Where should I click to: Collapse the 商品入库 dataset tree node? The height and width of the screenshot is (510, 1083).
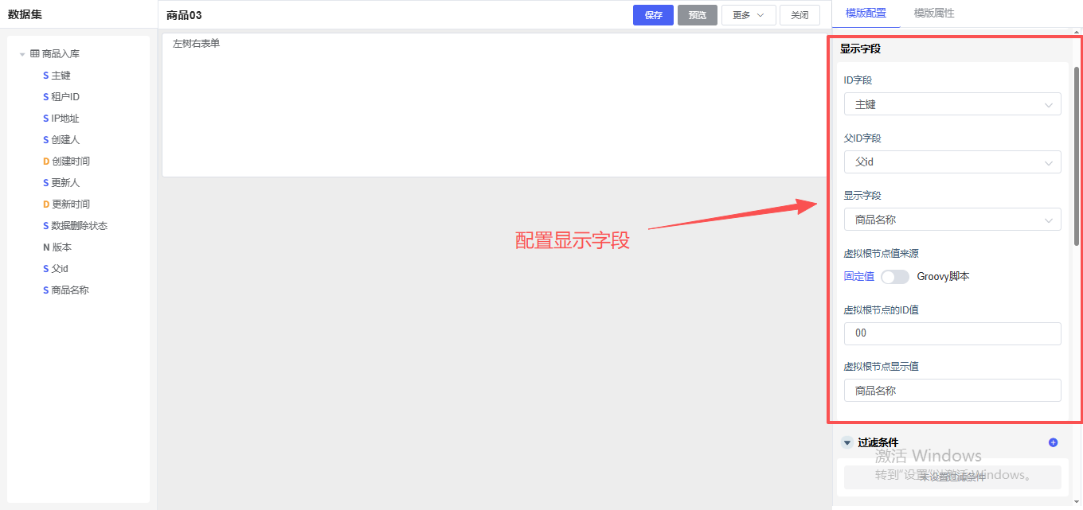click(22, 55)
